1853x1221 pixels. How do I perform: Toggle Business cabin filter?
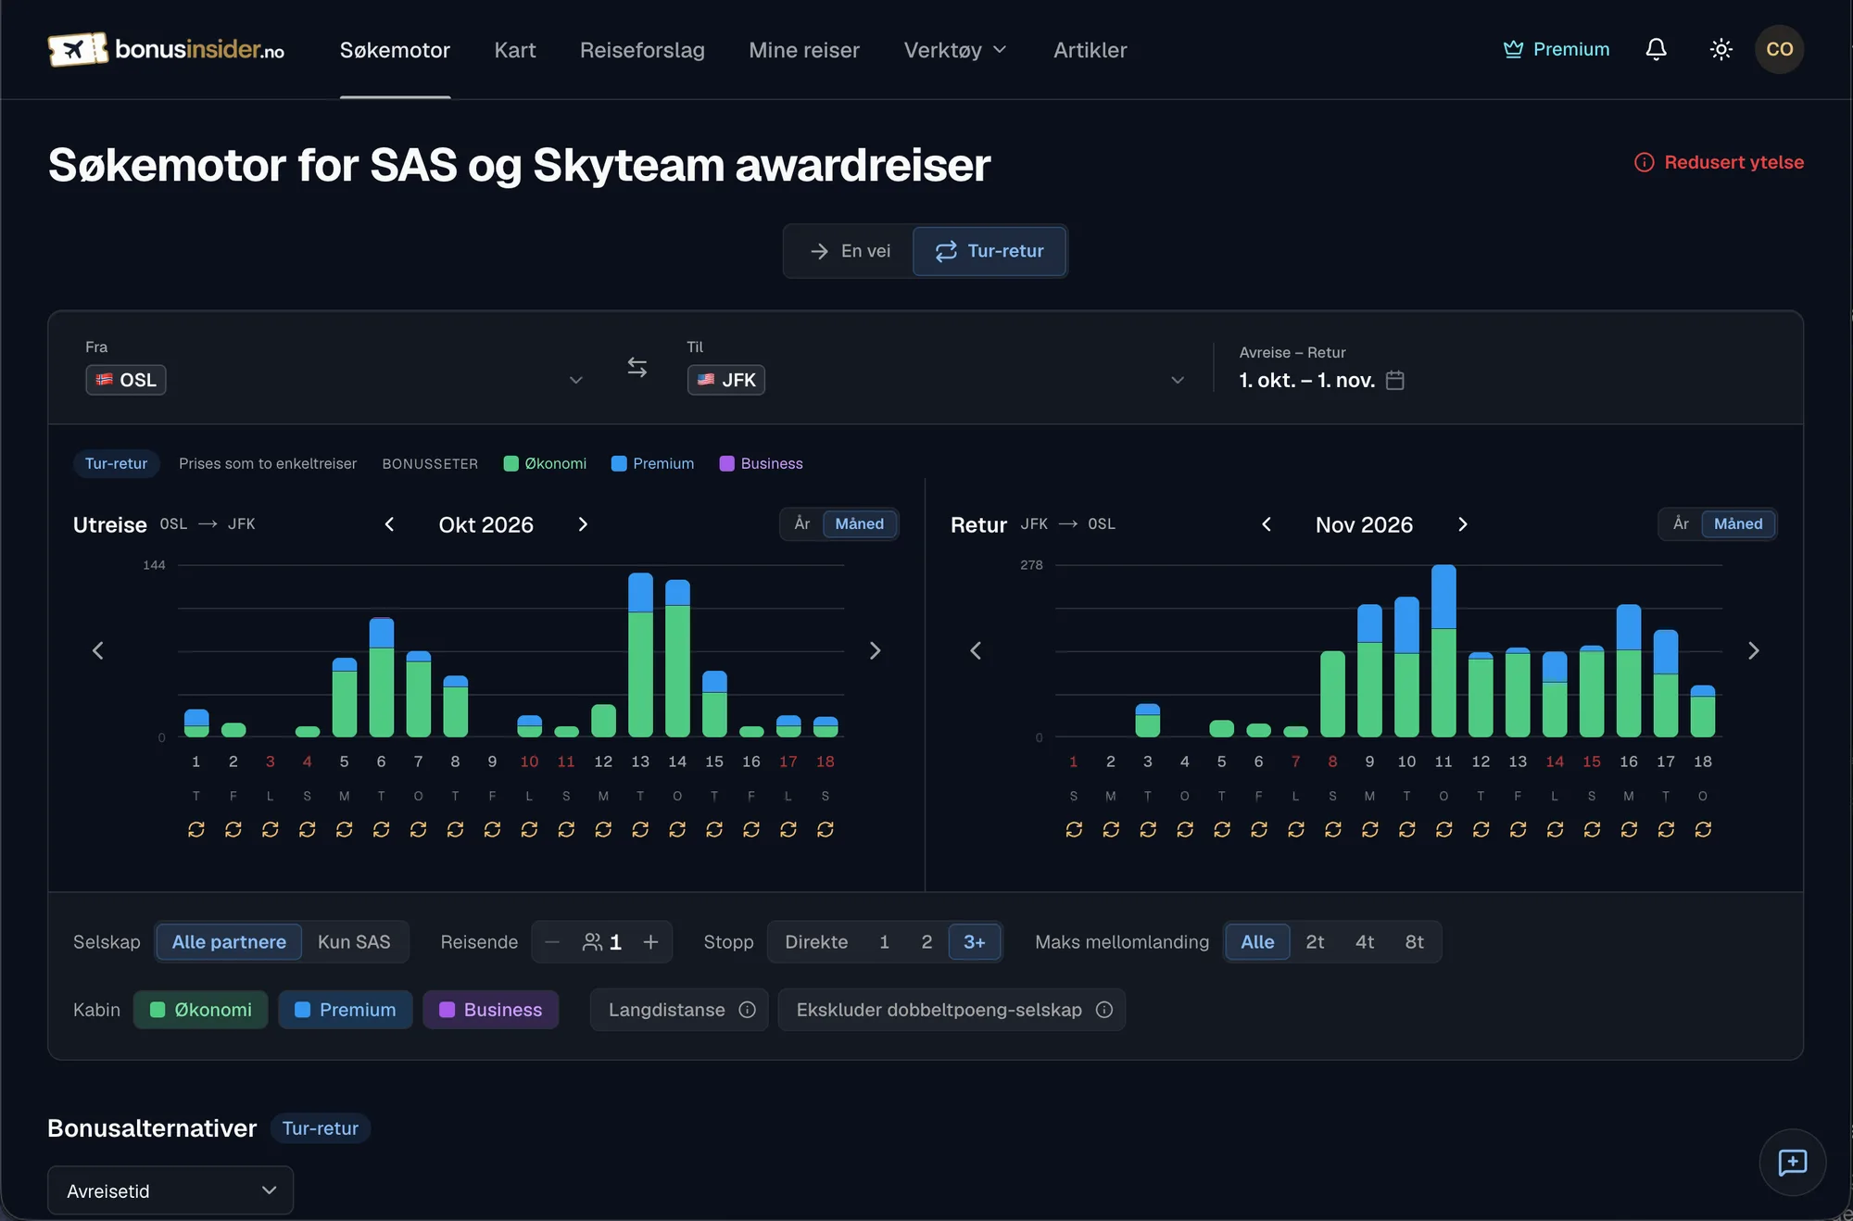click(x=491, y=1010)
